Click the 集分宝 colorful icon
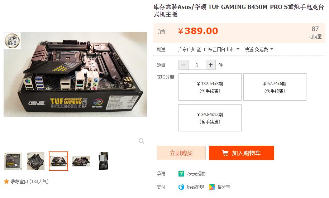The image size is (329, 198). coord(212,187)
